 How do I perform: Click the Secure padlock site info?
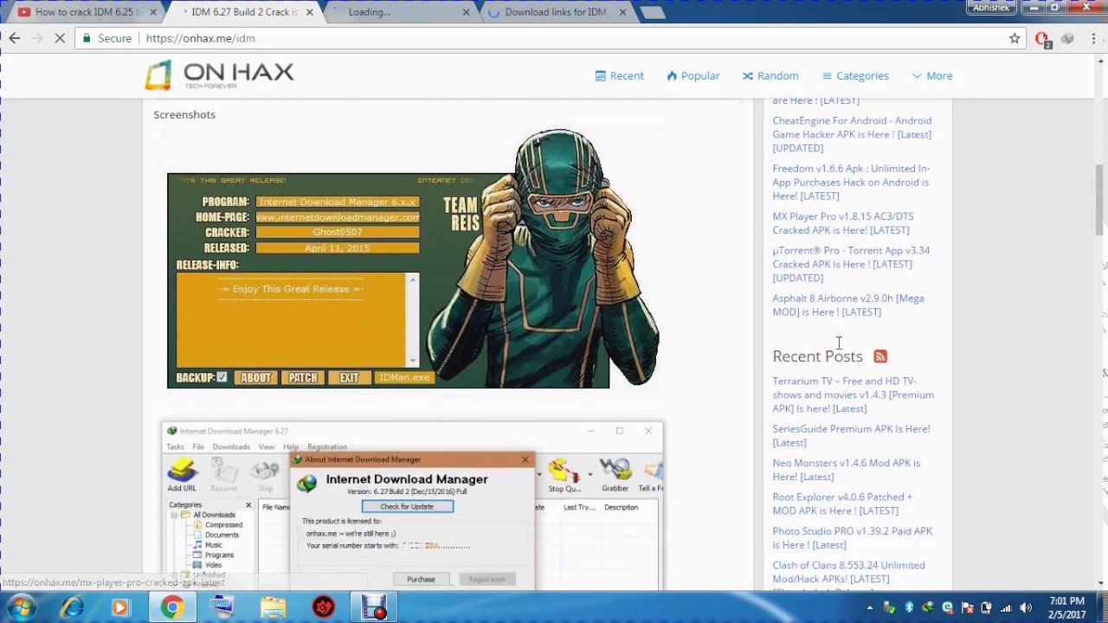click(106, 38)
